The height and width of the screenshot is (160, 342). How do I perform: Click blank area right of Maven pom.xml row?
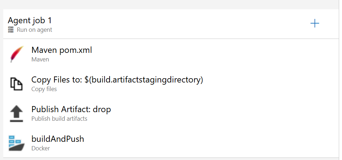(x=215, y=54)
